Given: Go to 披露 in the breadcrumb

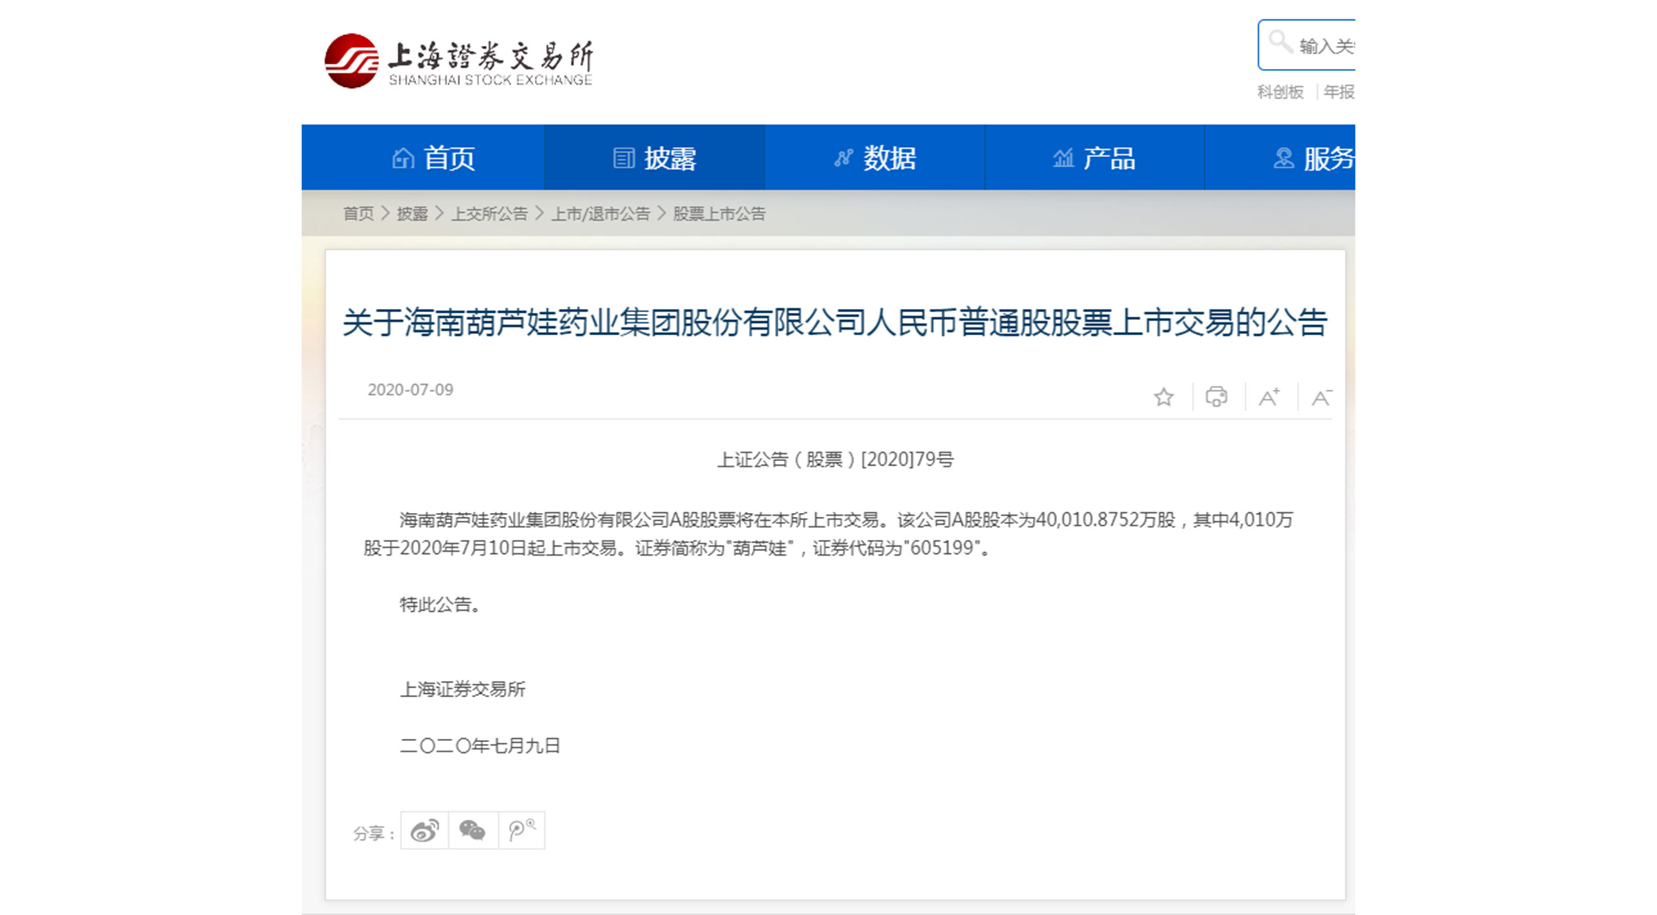Looking at the screenshot, I should 412,213.
